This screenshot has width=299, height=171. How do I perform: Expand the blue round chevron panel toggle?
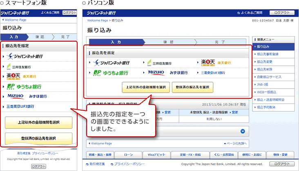point(243,131)
